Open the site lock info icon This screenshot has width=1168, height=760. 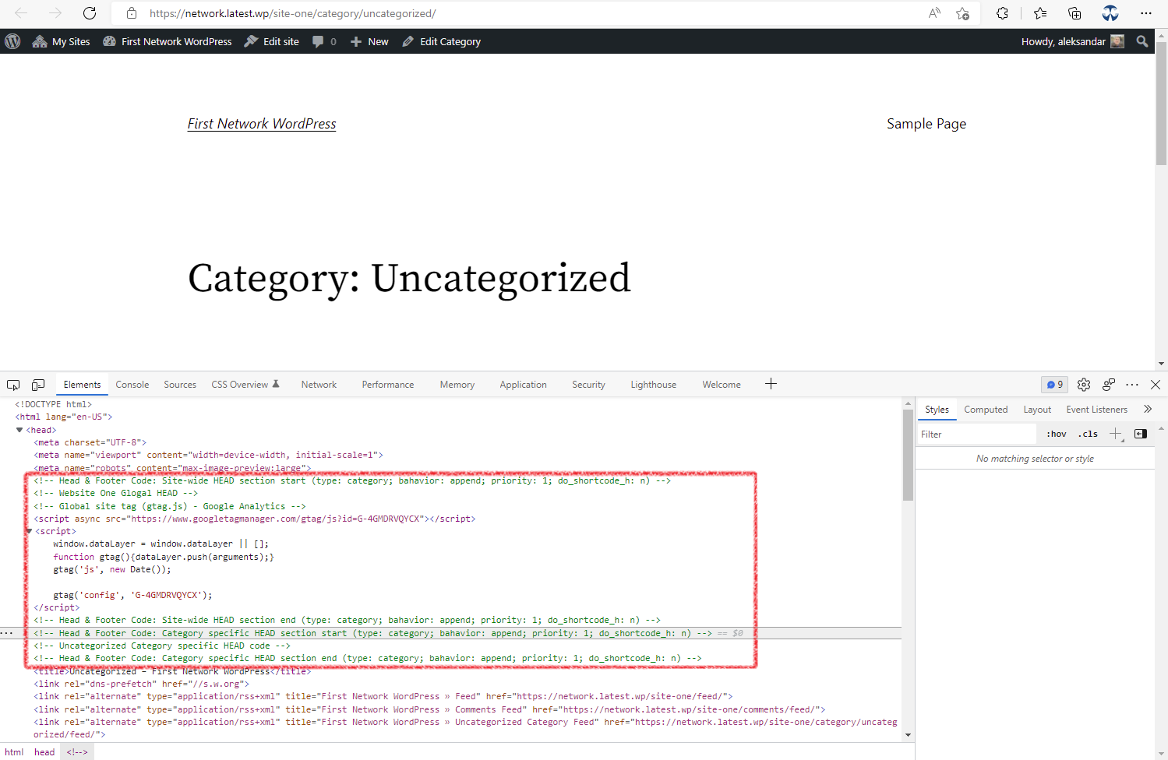pyautogui.click(x=132, y=13)
